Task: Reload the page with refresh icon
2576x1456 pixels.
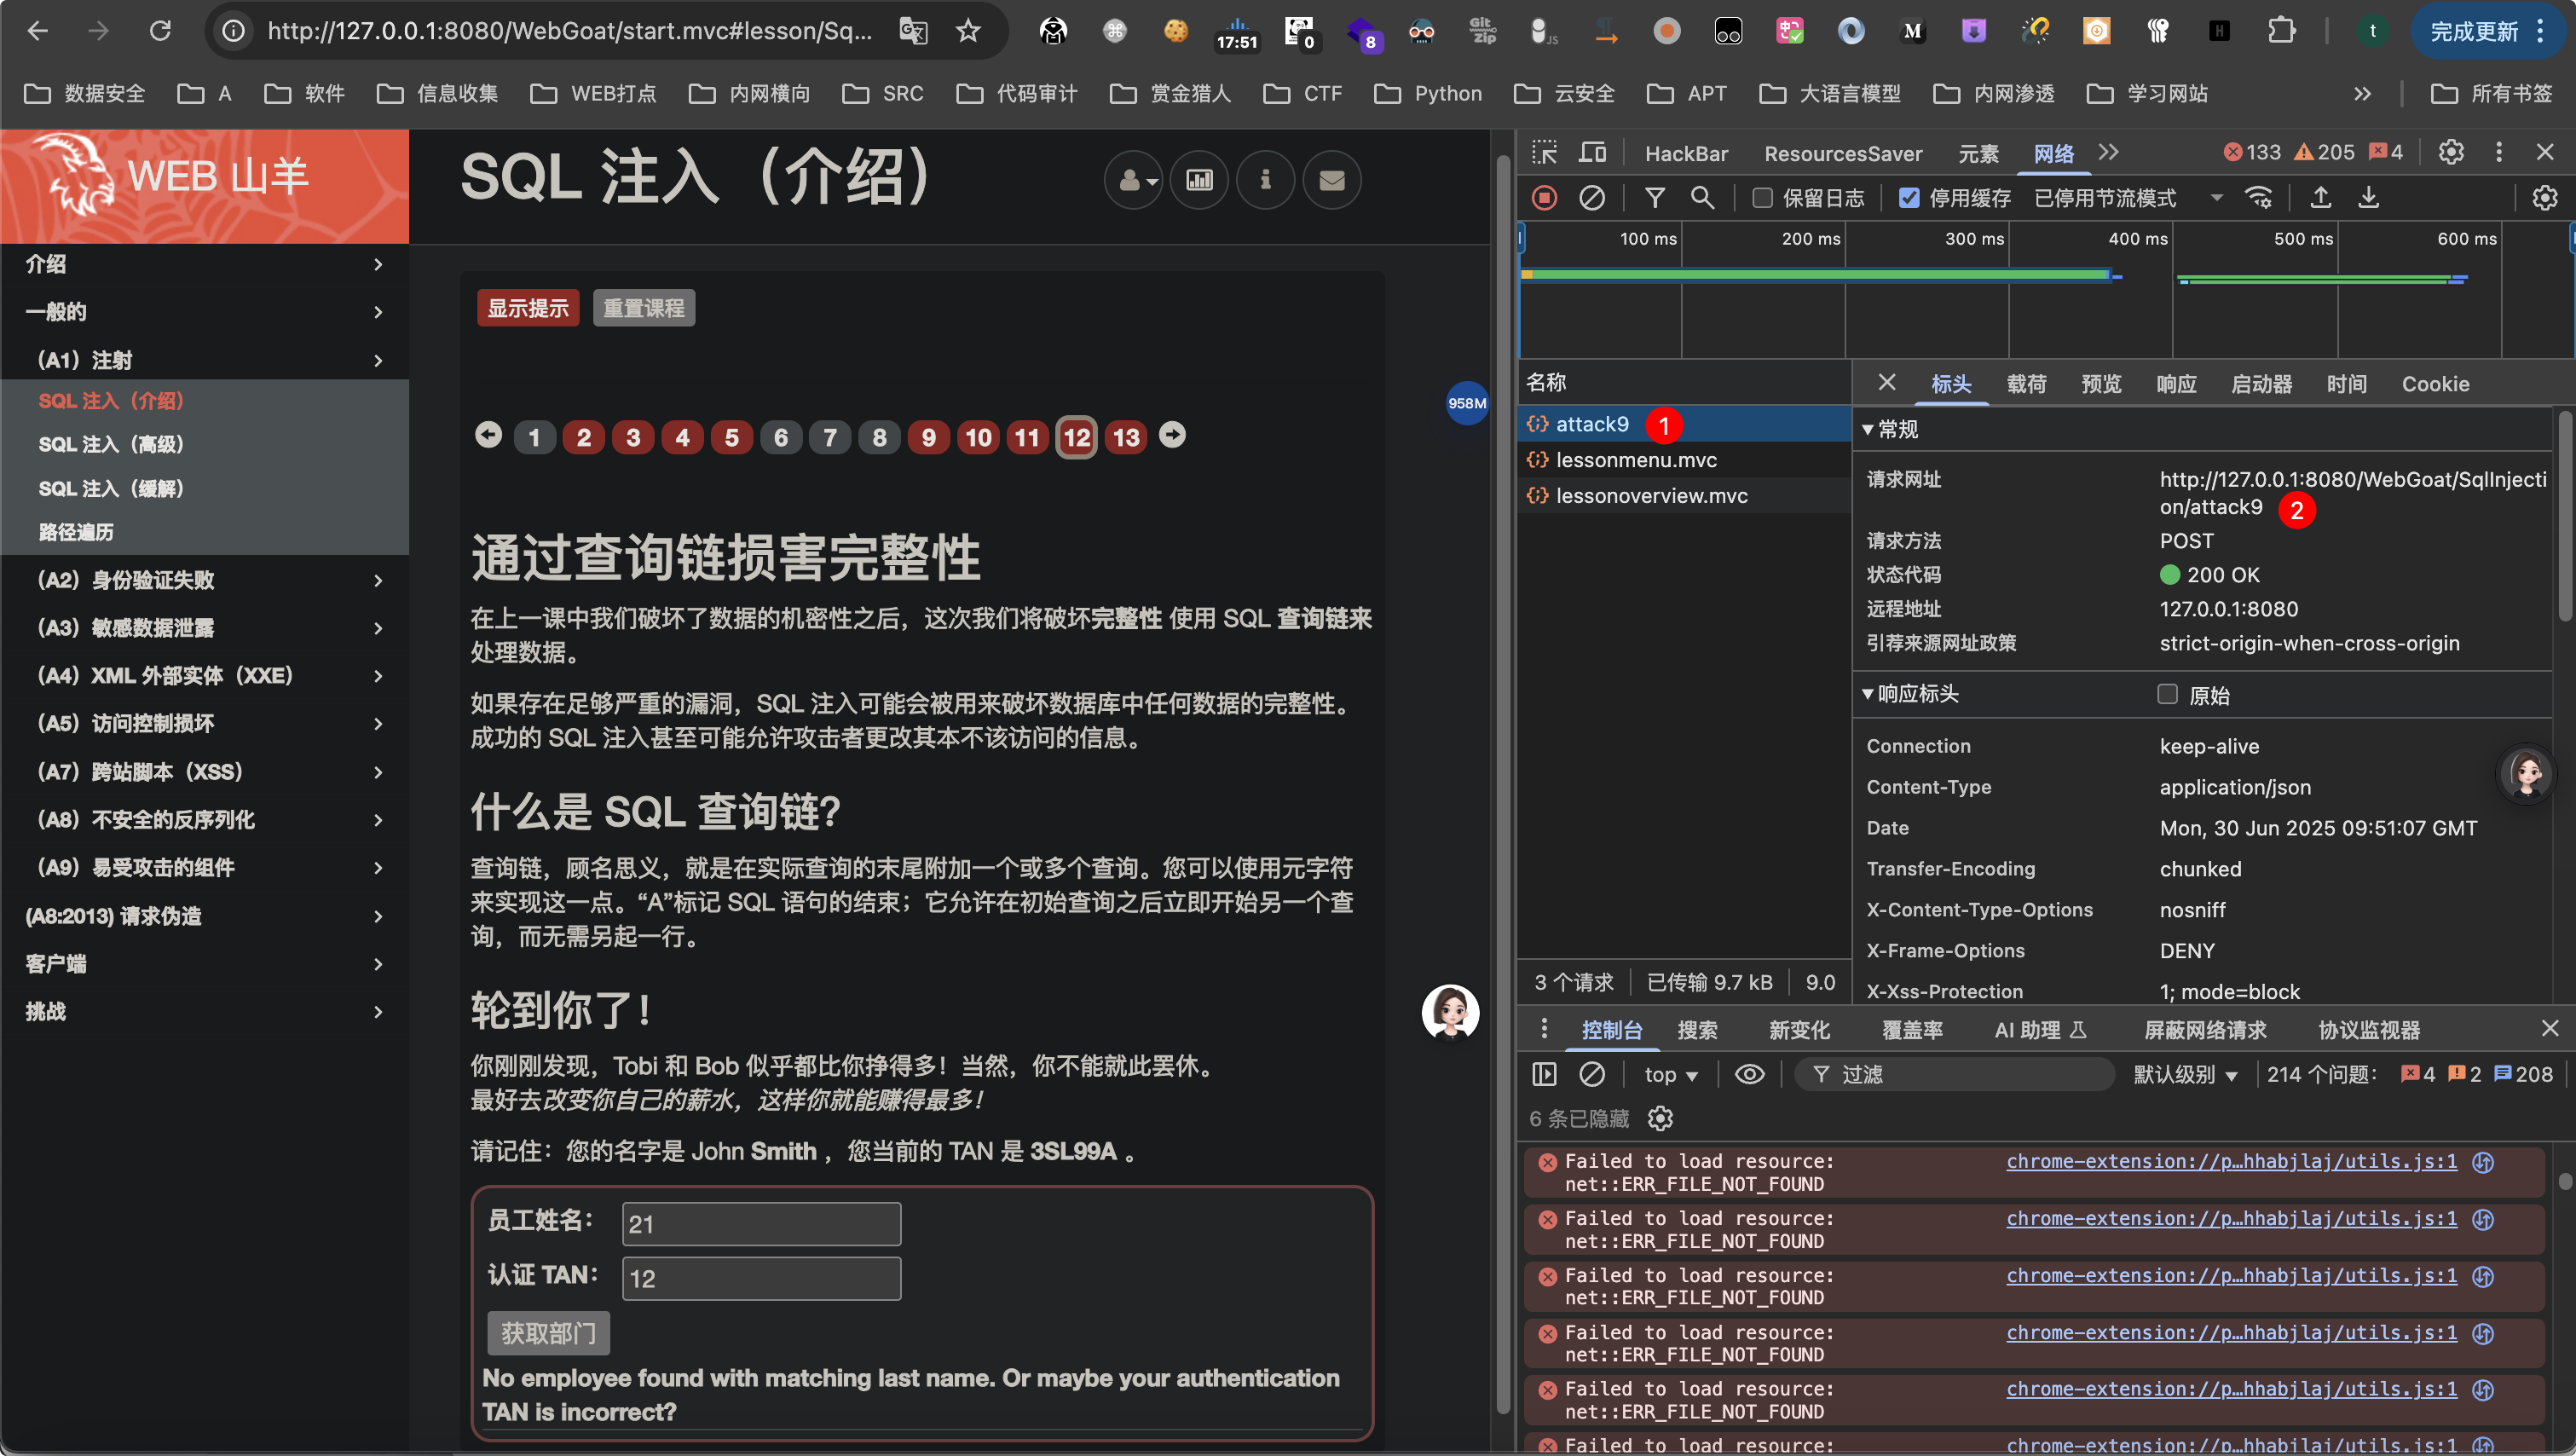Action: [x=160, y=31]
